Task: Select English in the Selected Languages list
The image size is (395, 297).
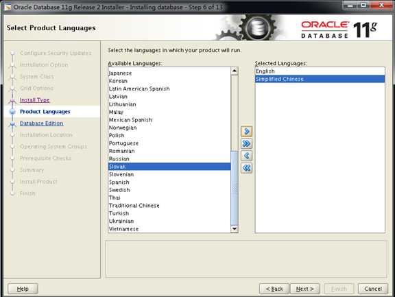Action: tap(320, 71)
